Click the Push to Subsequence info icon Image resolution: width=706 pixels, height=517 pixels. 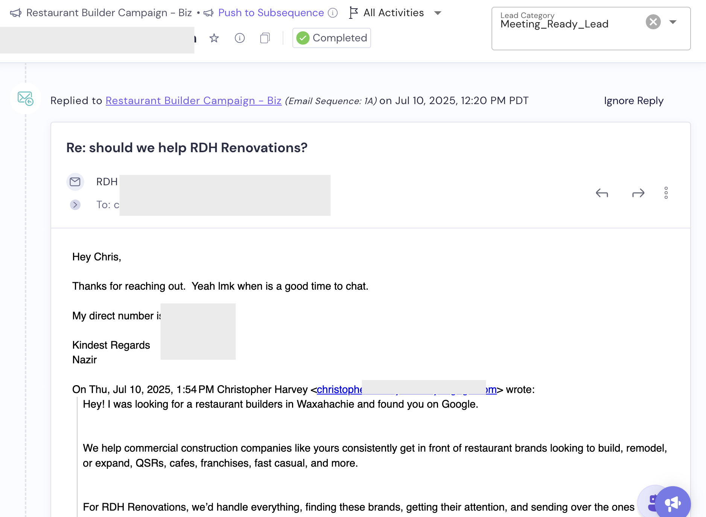[x=333, y=13]
